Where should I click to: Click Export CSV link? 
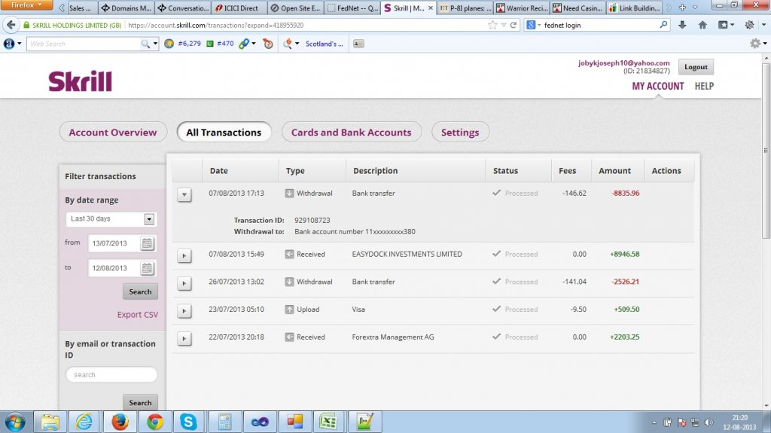click(x=138, y=315)
